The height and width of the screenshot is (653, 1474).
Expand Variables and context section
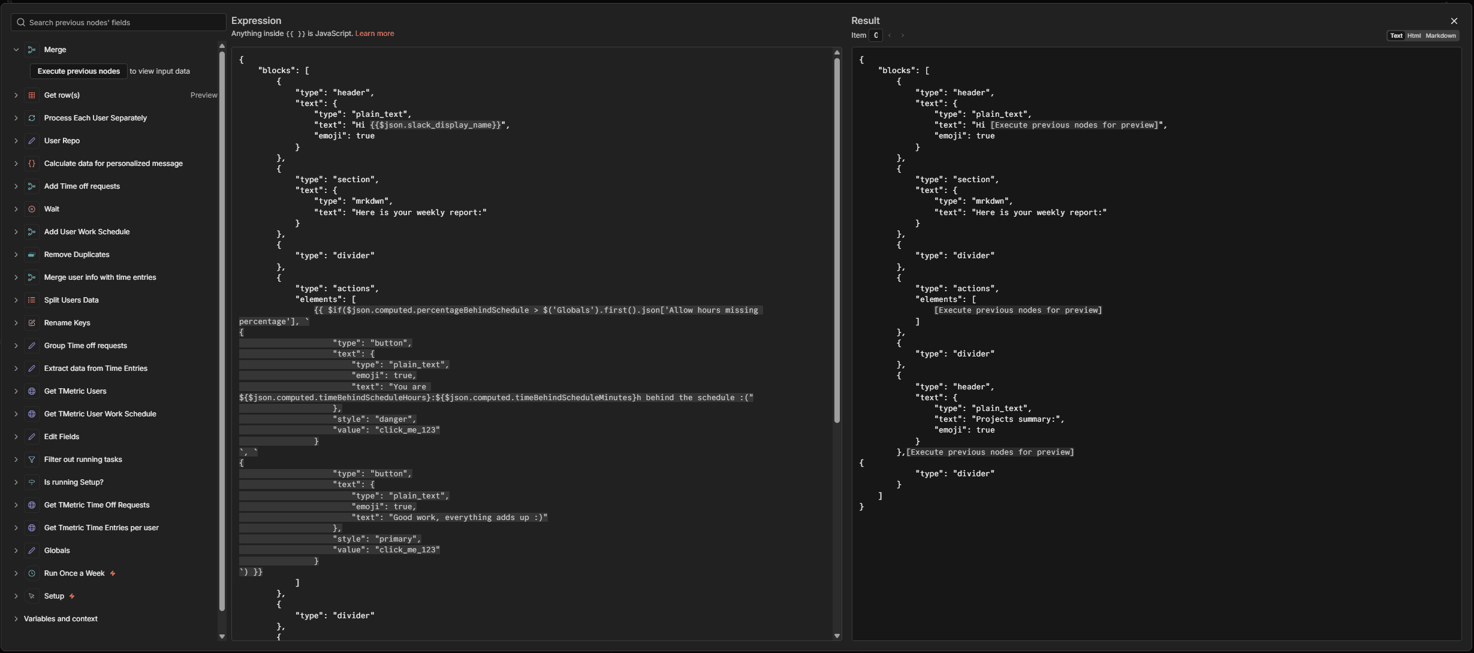[16, 619]
